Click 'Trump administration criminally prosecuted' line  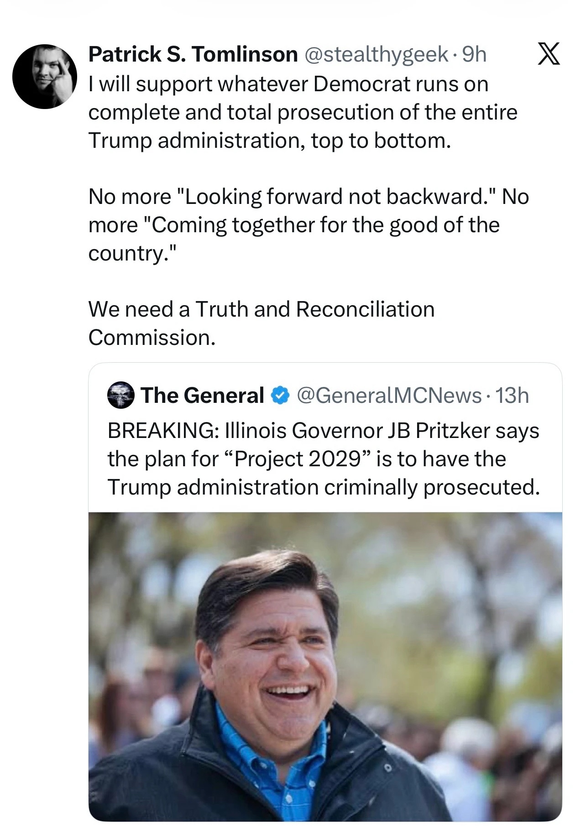(x=323, y=487)
